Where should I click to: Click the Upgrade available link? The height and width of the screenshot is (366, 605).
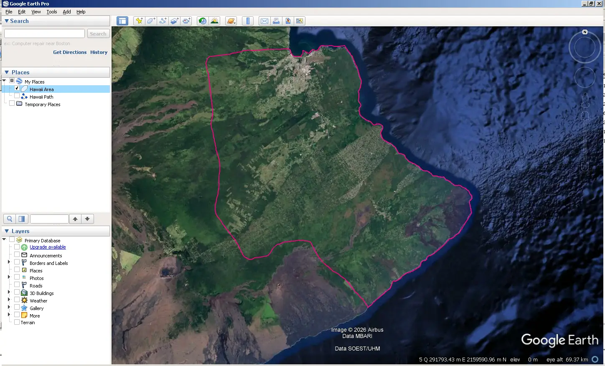(x=48, y=247)
